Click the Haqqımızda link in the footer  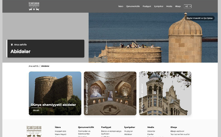(x=60, y=131)
